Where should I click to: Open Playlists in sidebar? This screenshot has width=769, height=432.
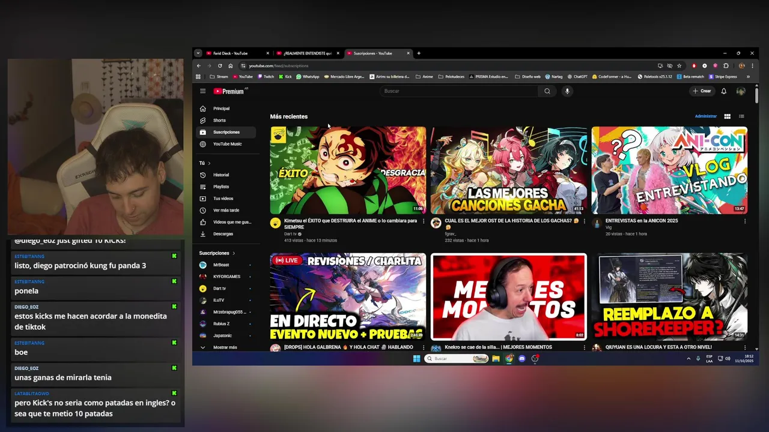(x=226, y=187)
